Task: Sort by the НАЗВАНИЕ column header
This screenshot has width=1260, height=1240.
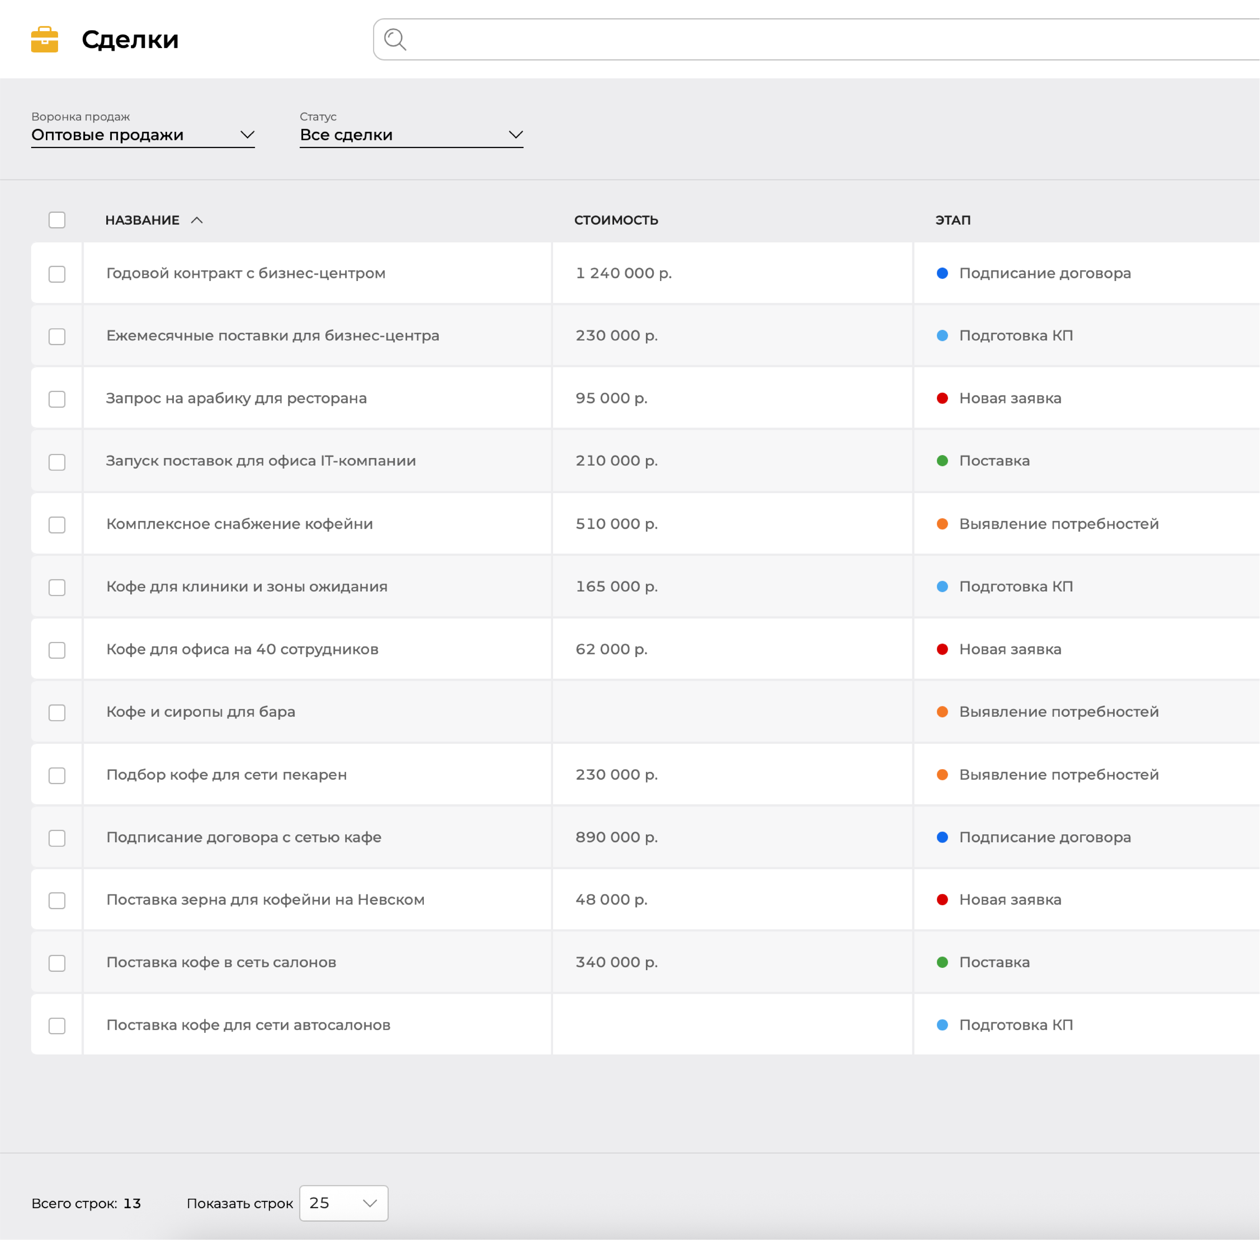Action: click(x=142, y=220)
